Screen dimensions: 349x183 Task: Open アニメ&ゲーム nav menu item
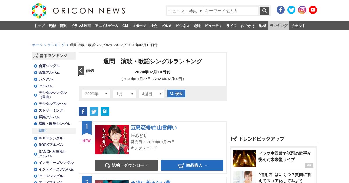tap(106, 26)
